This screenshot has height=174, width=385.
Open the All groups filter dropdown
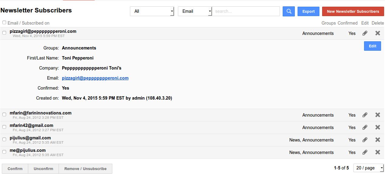coord(152,11)
